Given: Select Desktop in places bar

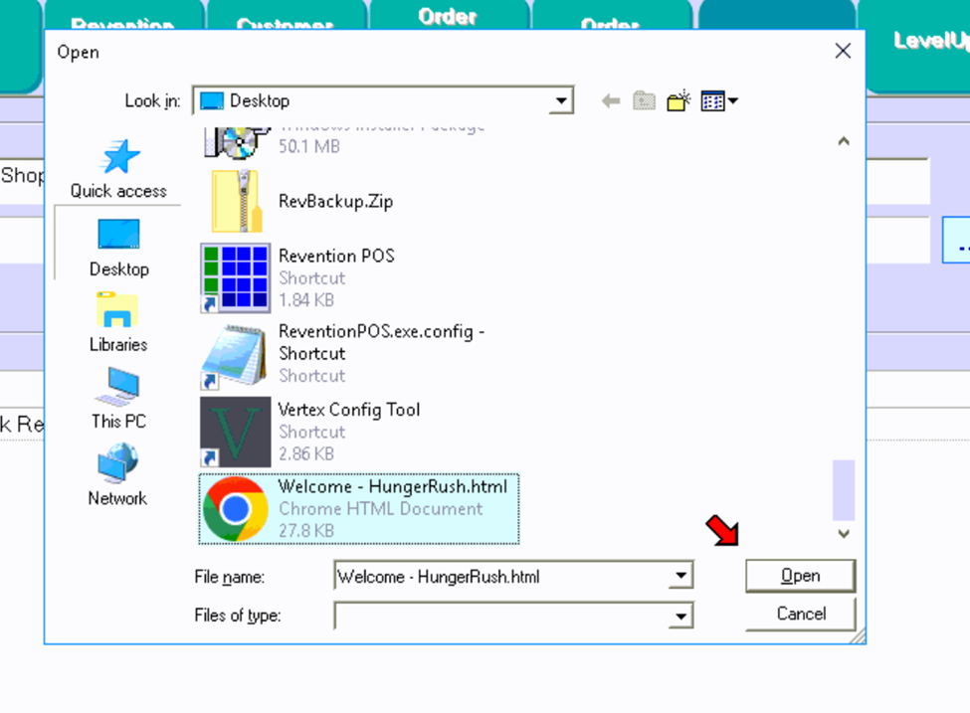Looking at the screenshot, I should [118, 248].
